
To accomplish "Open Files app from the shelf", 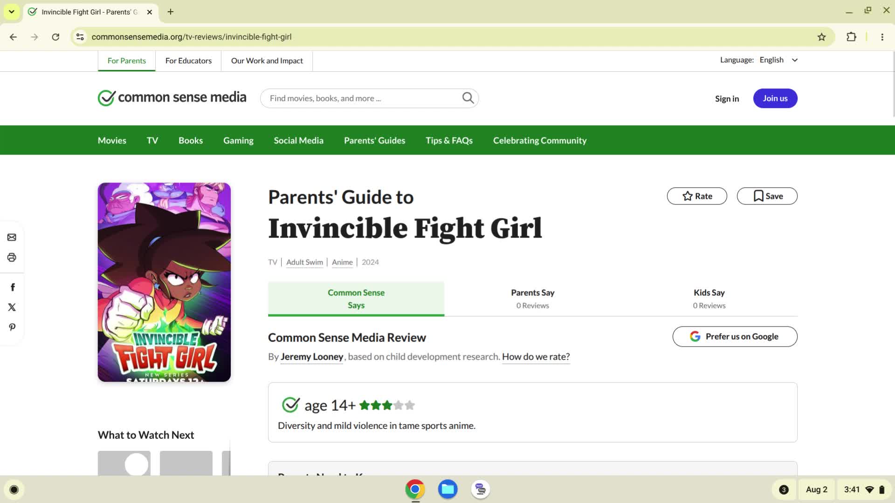I will coord(447,489).
